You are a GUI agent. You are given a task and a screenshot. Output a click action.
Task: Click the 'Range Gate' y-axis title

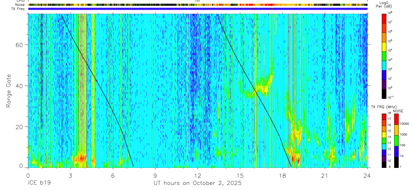pos(9,91)
